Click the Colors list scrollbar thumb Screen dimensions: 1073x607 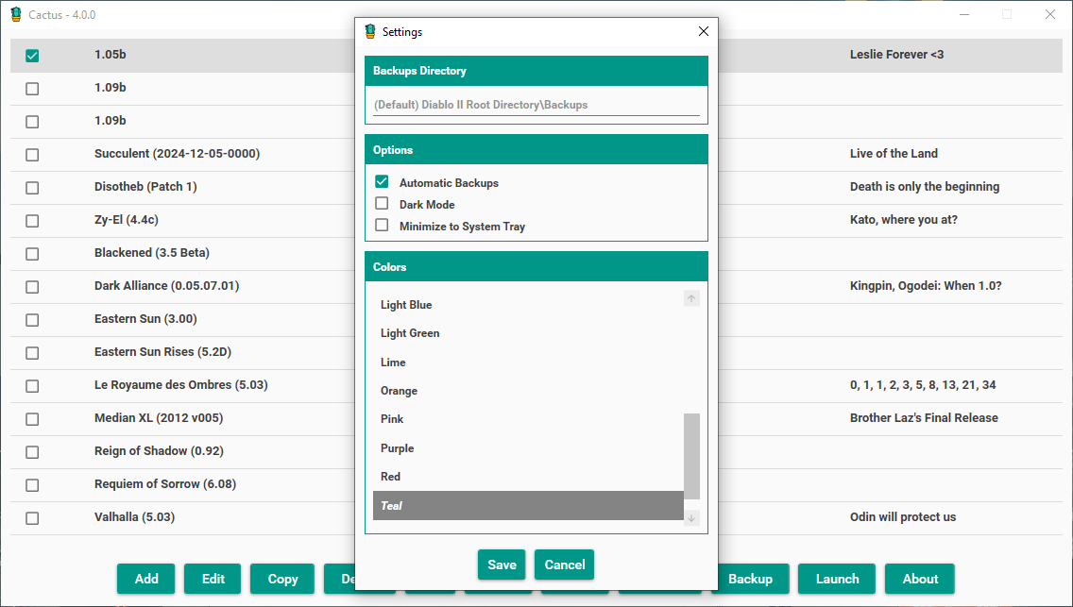pyautogui.click(x=691, y=456)
